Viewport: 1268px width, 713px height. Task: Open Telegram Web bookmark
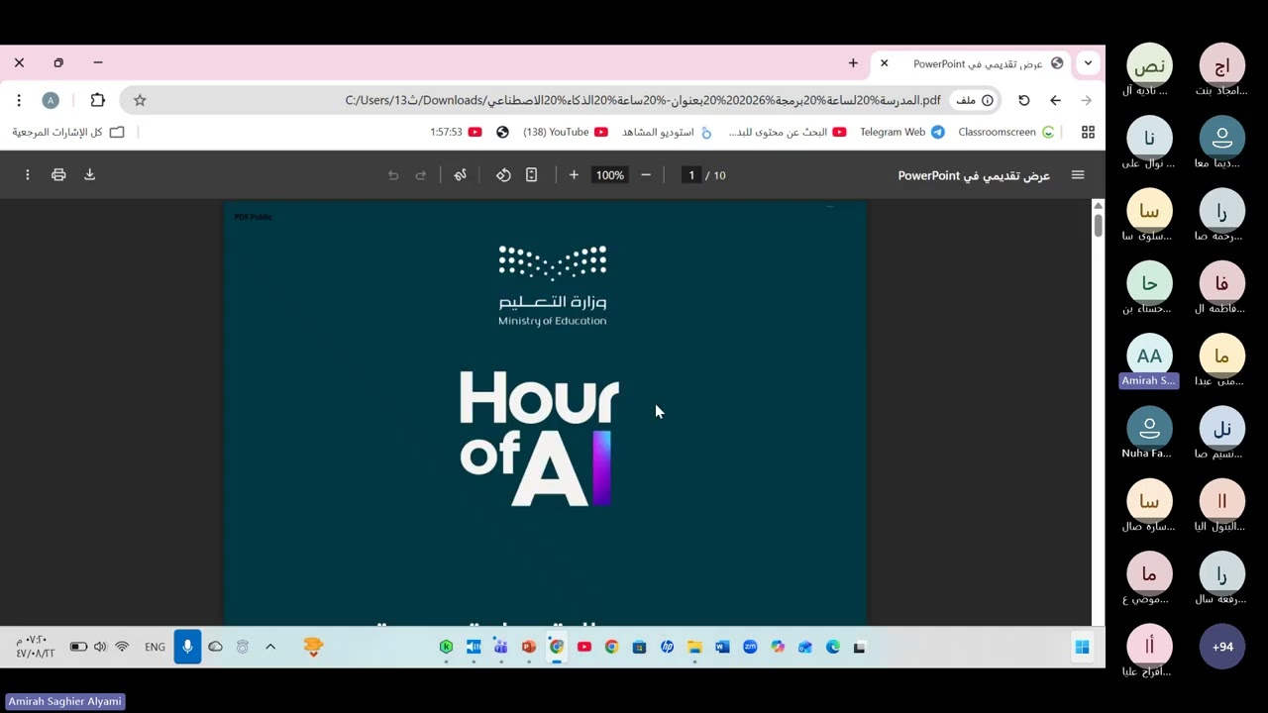(x=901, y=132)
